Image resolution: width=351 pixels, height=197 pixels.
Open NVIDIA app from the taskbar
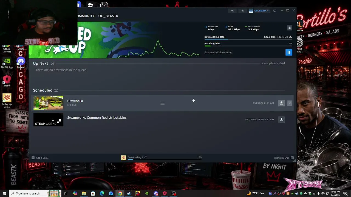click(x=147, y=193)
